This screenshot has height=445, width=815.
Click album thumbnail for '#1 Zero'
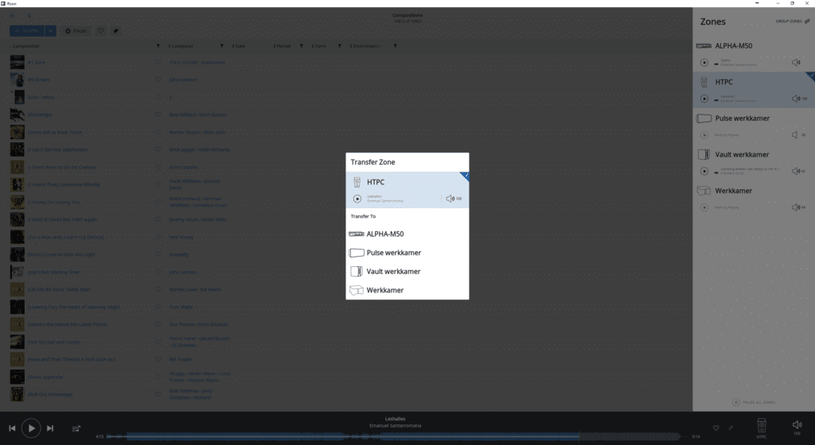(x=18, y=62)
